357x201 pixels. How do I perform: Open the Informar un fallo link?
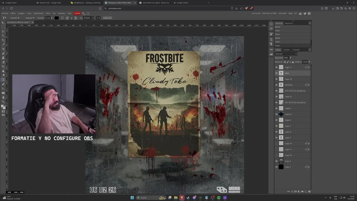coord(269,13)
